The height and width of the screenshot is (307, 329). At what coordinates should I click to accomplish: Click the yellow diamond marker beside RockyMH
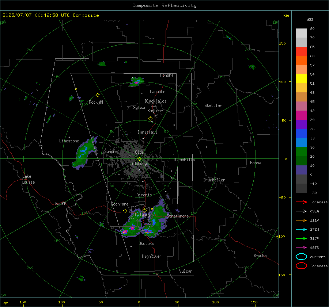click(x=98, y=95)
